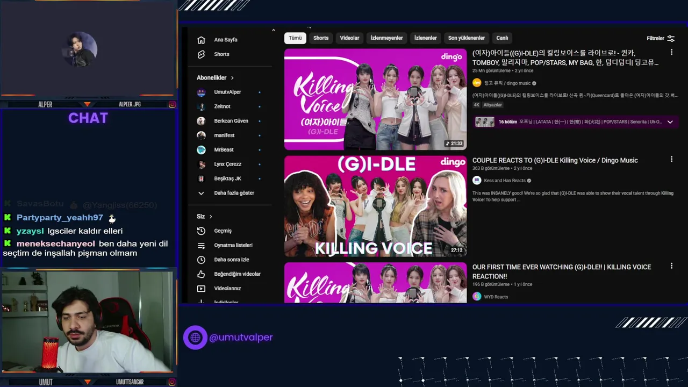This screenshot has width=688, height=387.
Task: Open options menu for Killing Voice dingo video
Action: coord(671,52)
